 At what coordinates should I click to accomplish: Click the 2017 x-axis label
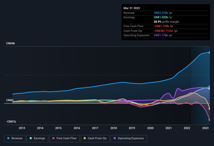[95, 128]
